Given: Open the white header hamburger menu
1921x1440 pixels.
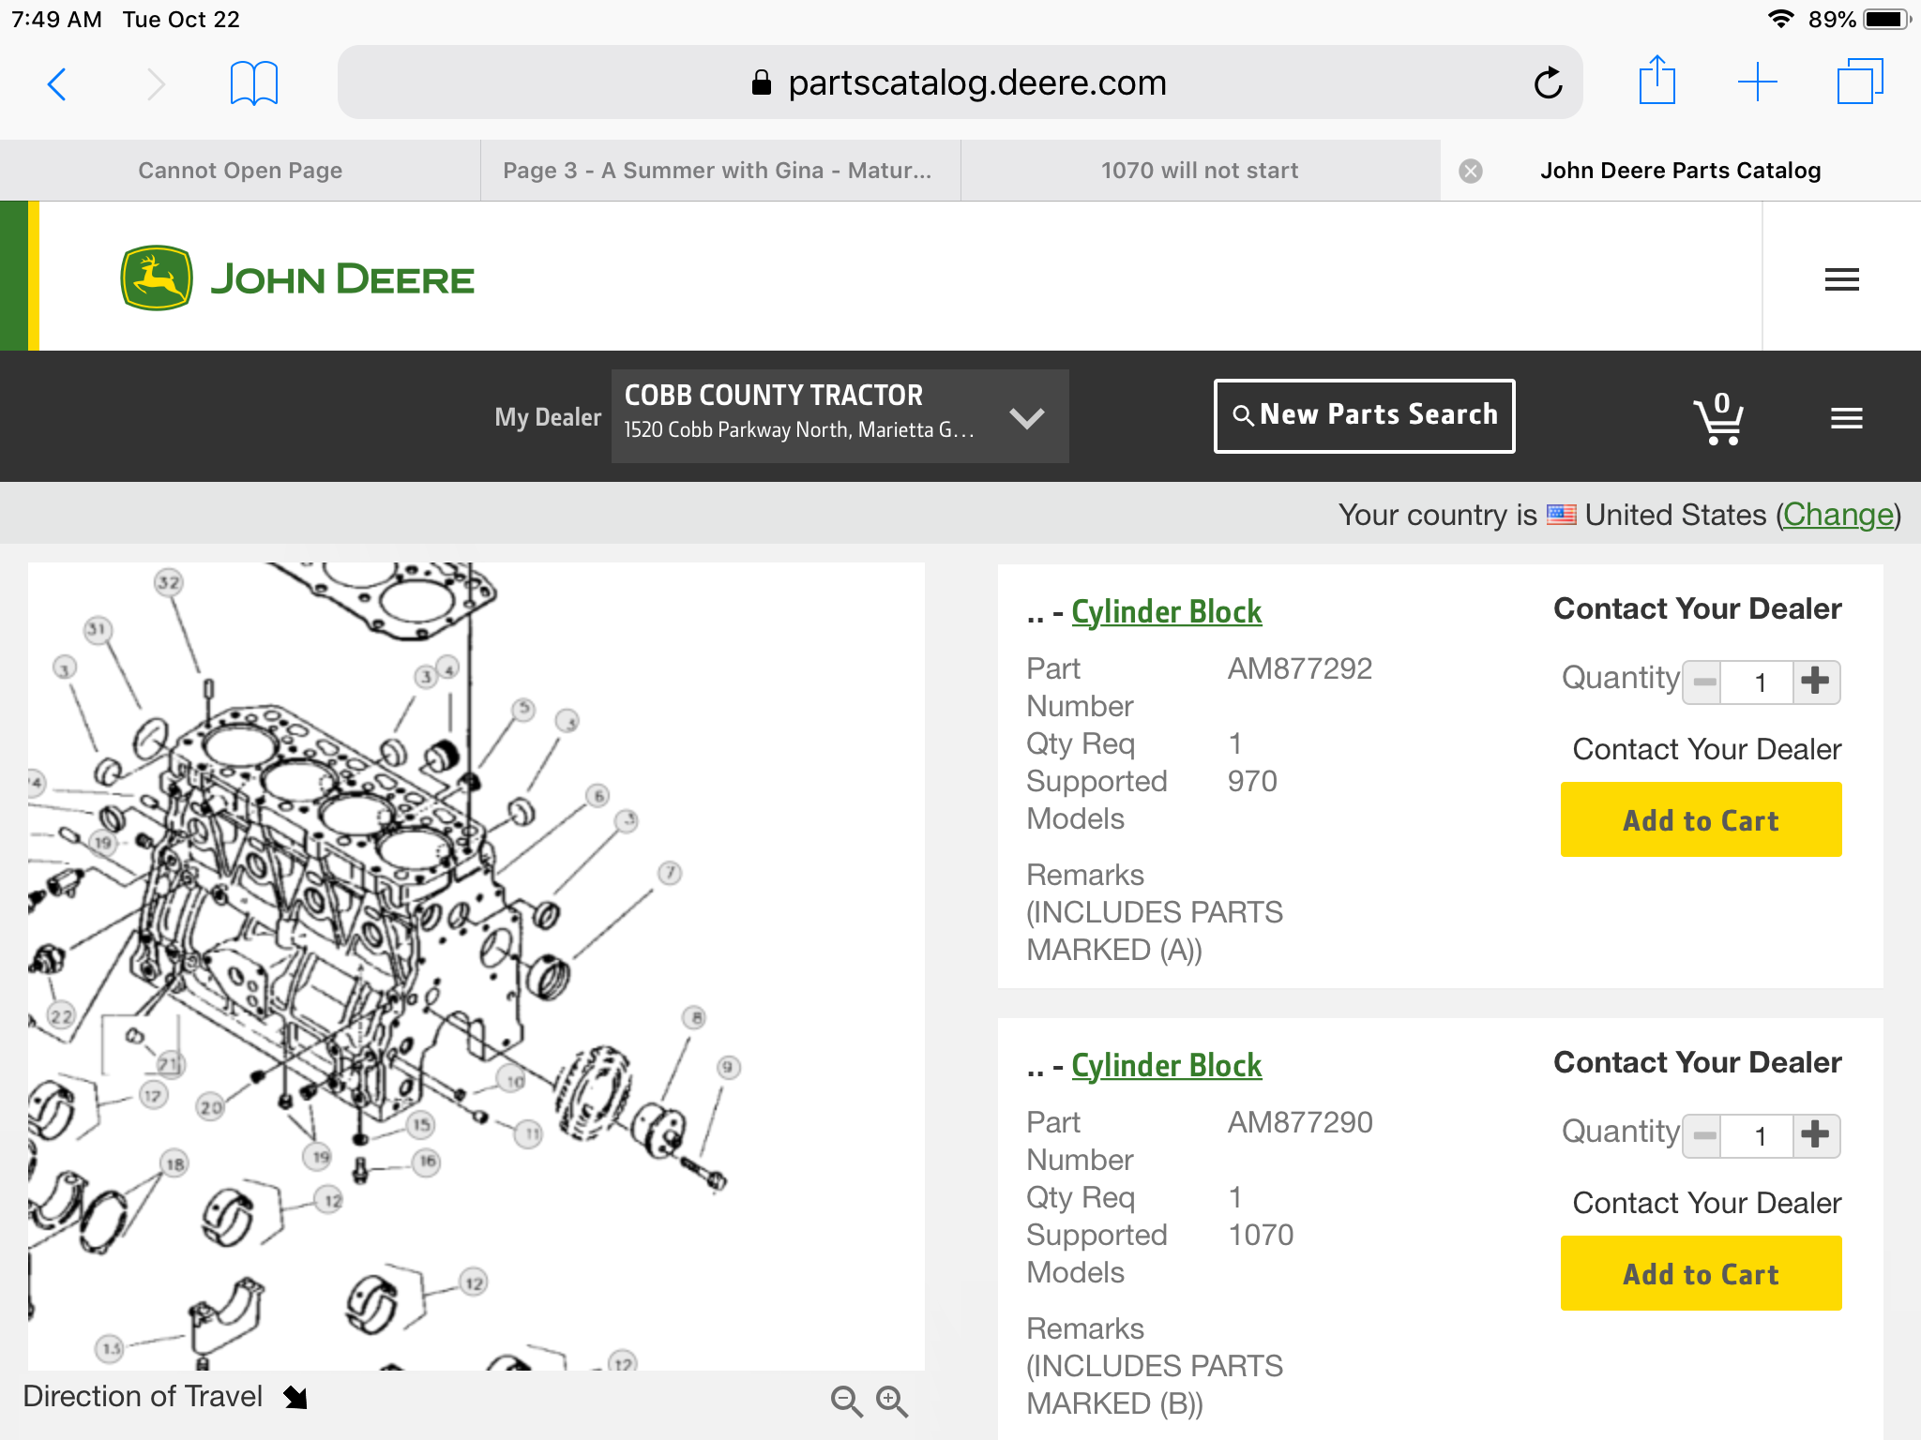Looking at the screenshot, I should (x=1842, y=279).
